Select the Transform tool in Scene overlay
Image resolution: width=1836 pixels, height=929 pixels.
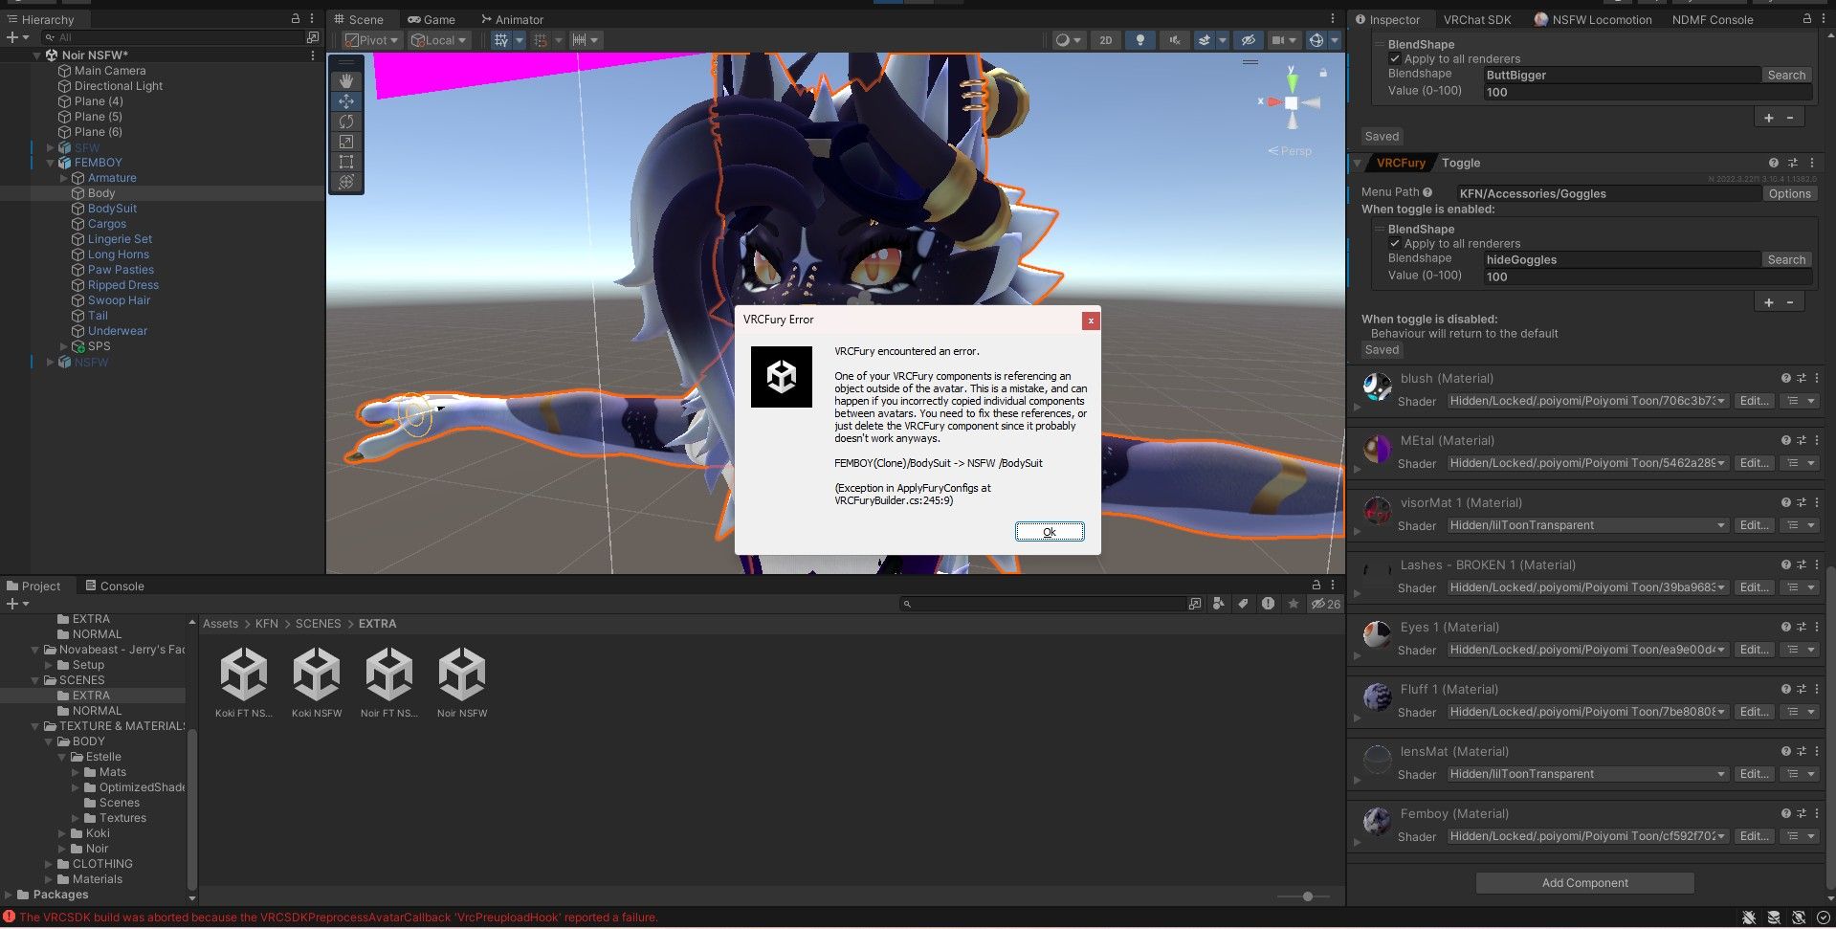pos(346,182)
